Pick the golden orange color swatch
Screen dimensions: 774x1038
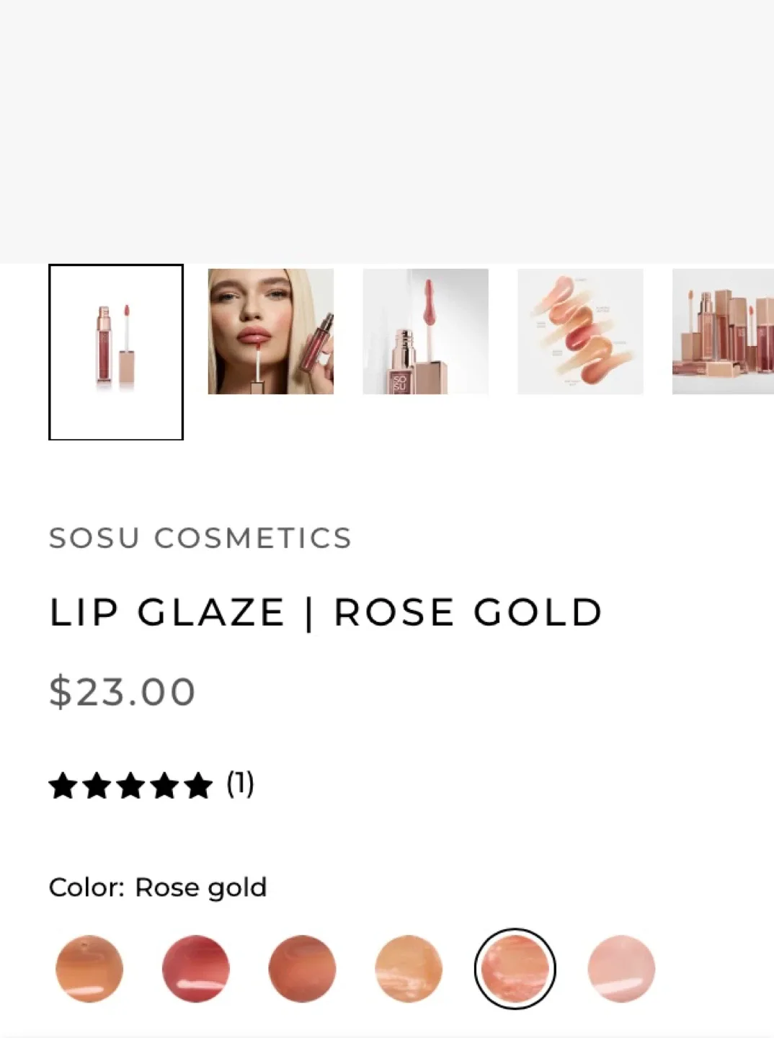pyautogui.click(x=409, y=969)
